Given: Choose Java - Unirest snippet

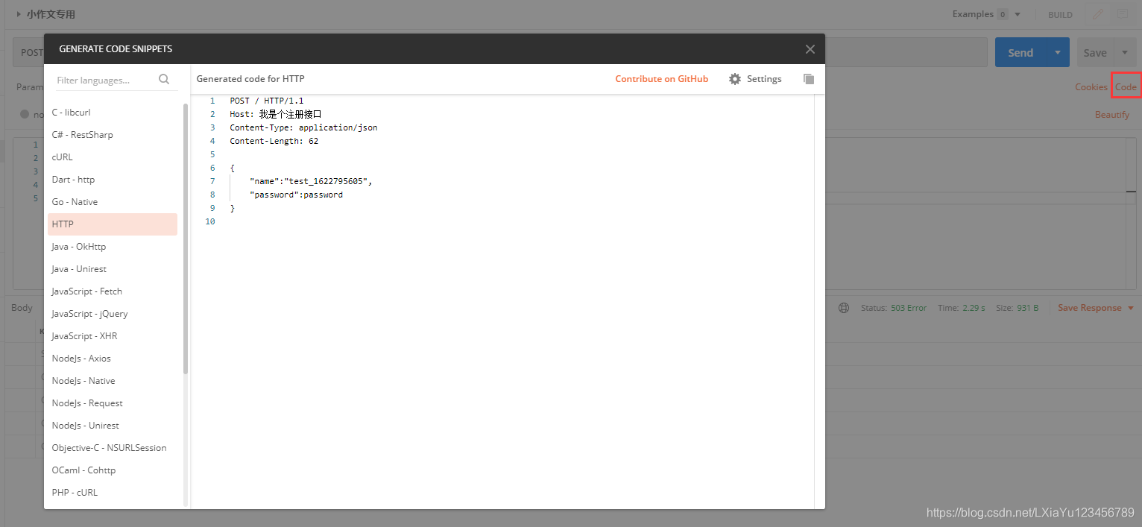Looking at the screenshot, I should coord(113,269).
